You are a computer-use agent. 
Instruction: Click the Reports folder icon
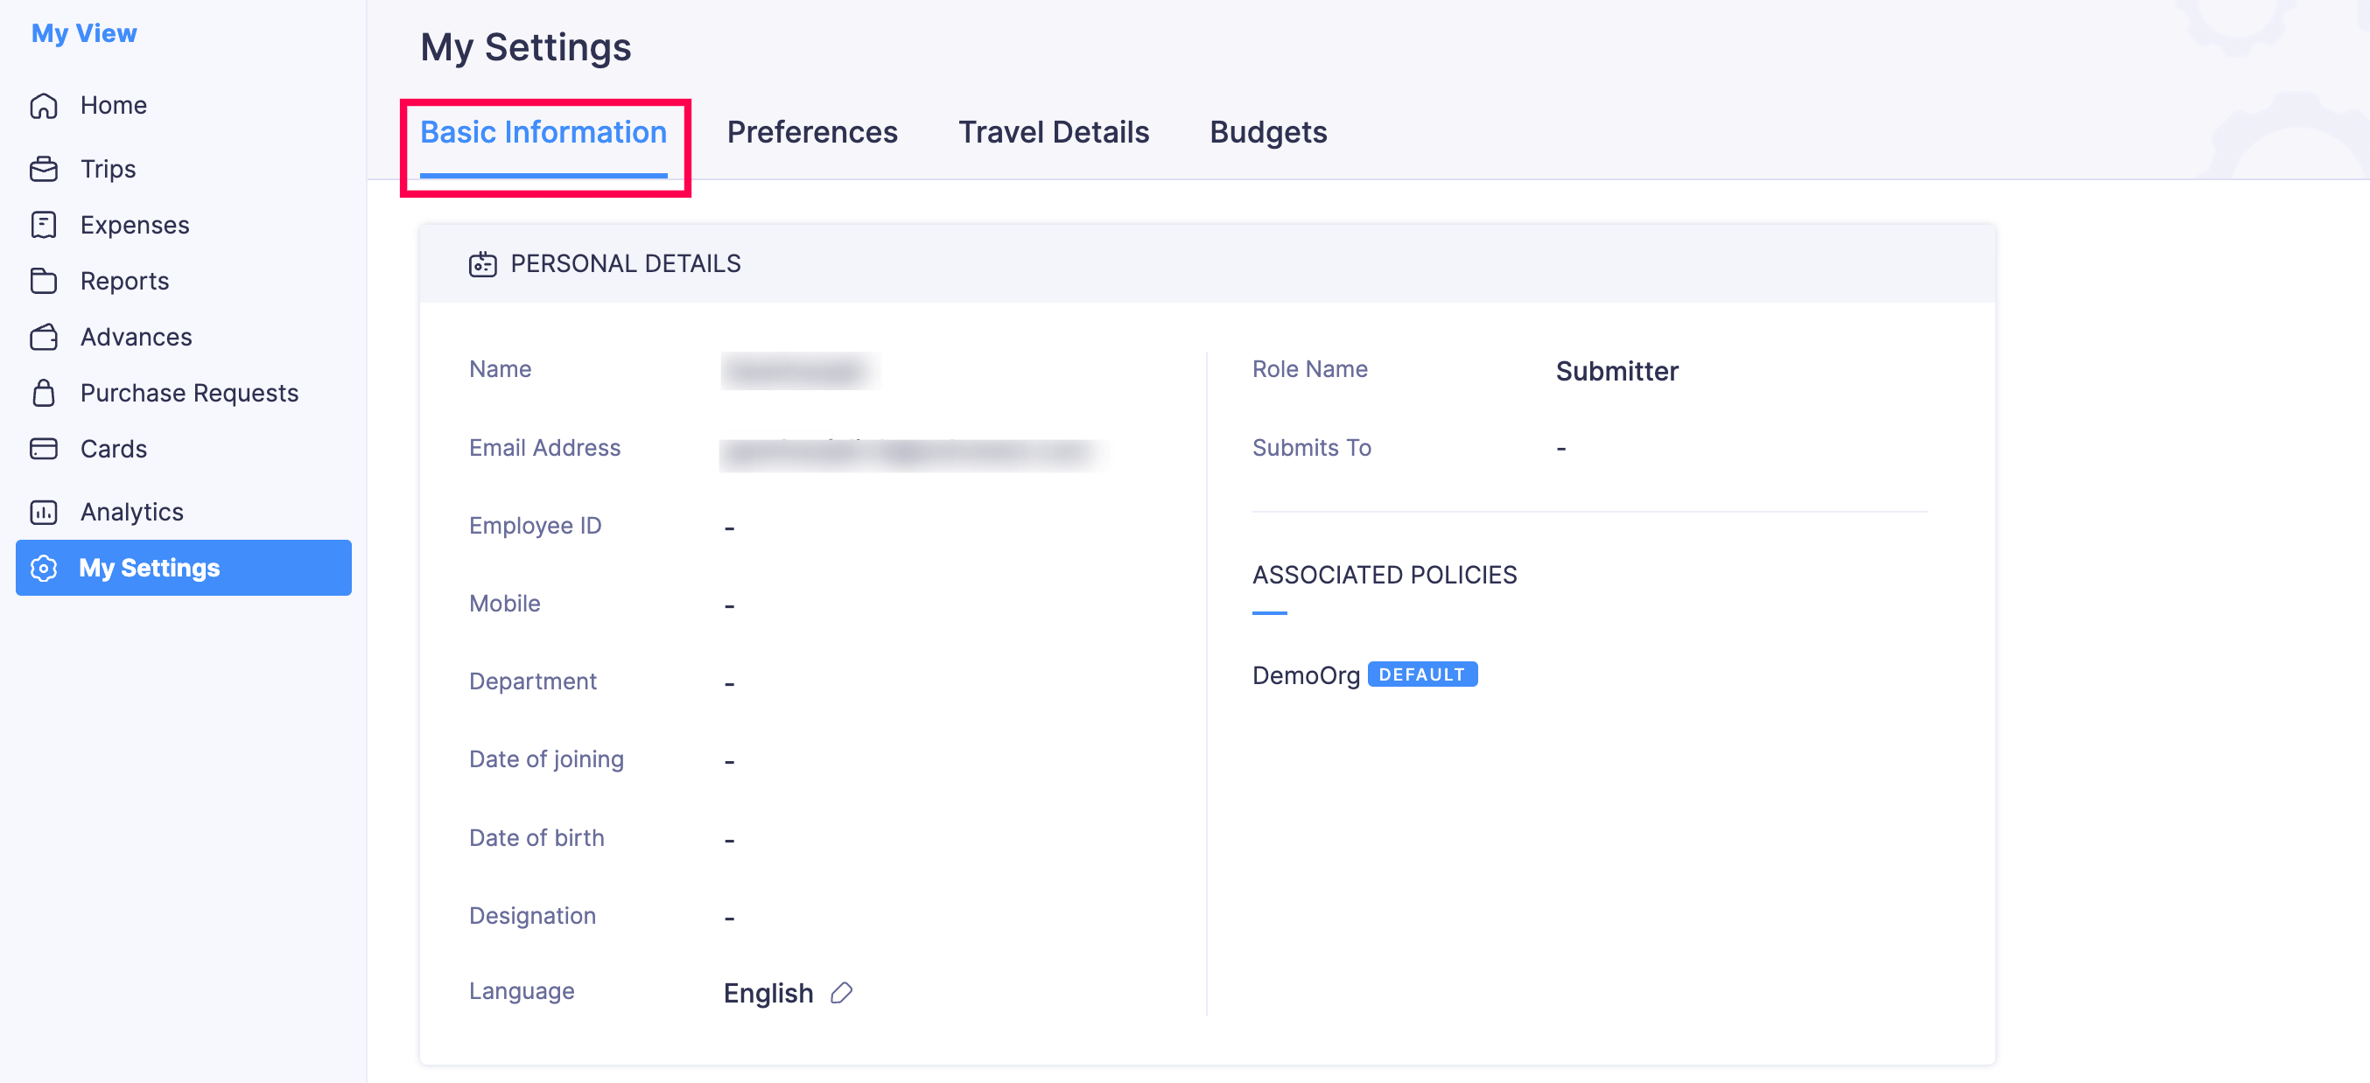(x=43, y=281)
